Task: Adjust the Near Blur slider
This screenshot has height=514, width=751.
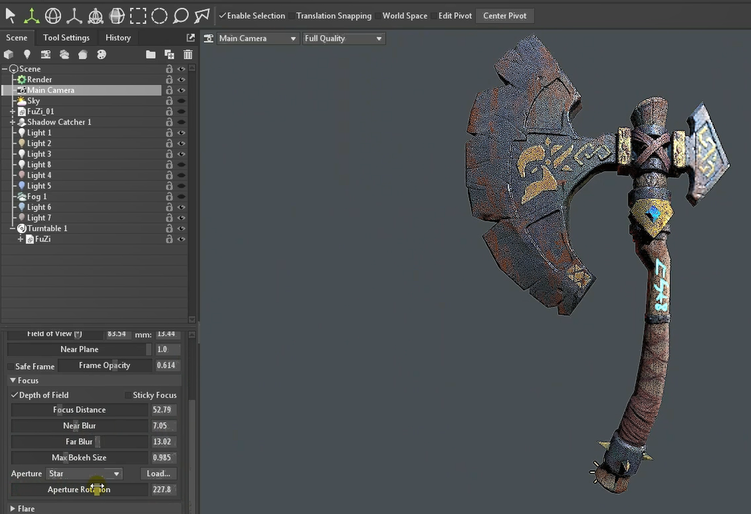Action: click(x=80, y=426)
